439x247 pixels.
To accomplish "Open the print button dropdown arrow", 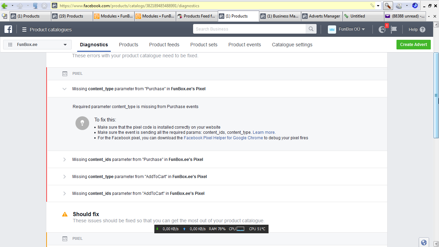I will (407, 6).
